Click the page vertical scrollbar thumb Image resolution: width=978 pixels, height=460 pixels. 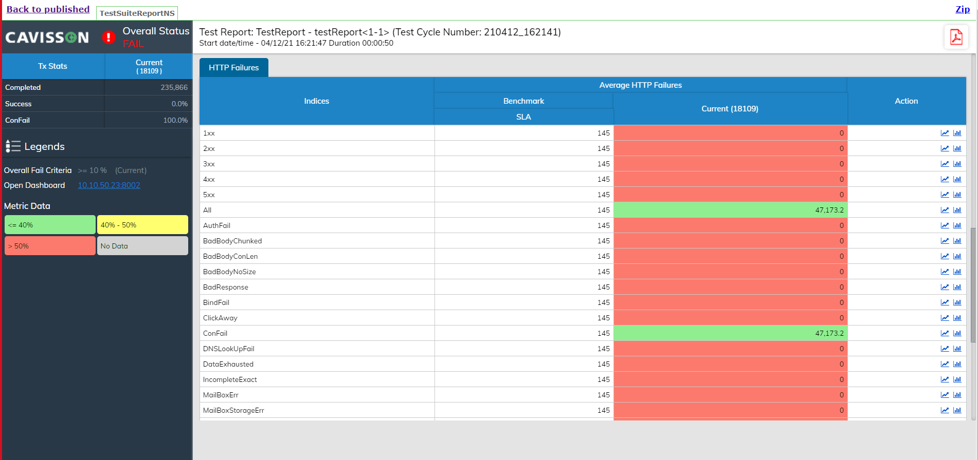pos(973,285)
